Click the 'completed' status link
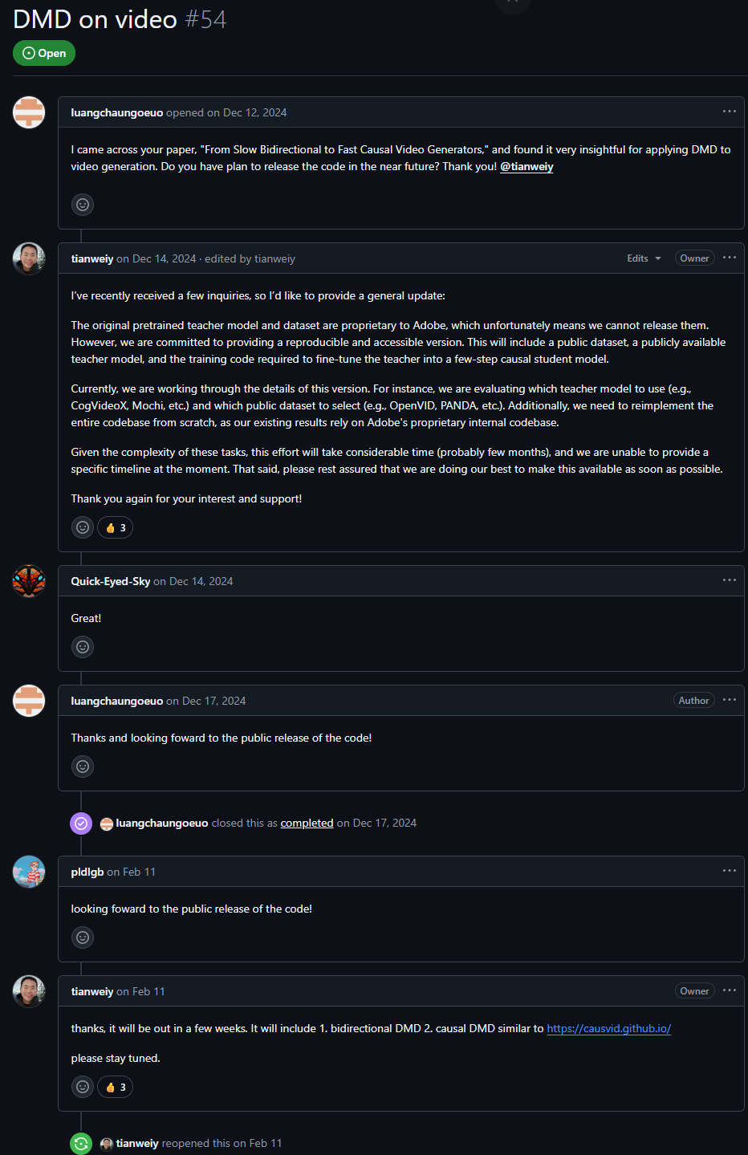This screenshot has width=748, height=1155. (307, 823)
